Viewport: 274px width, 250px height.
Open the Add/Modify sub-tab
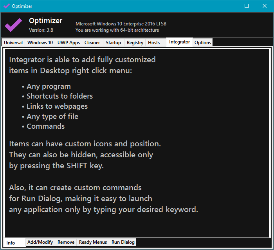[40, 242]
